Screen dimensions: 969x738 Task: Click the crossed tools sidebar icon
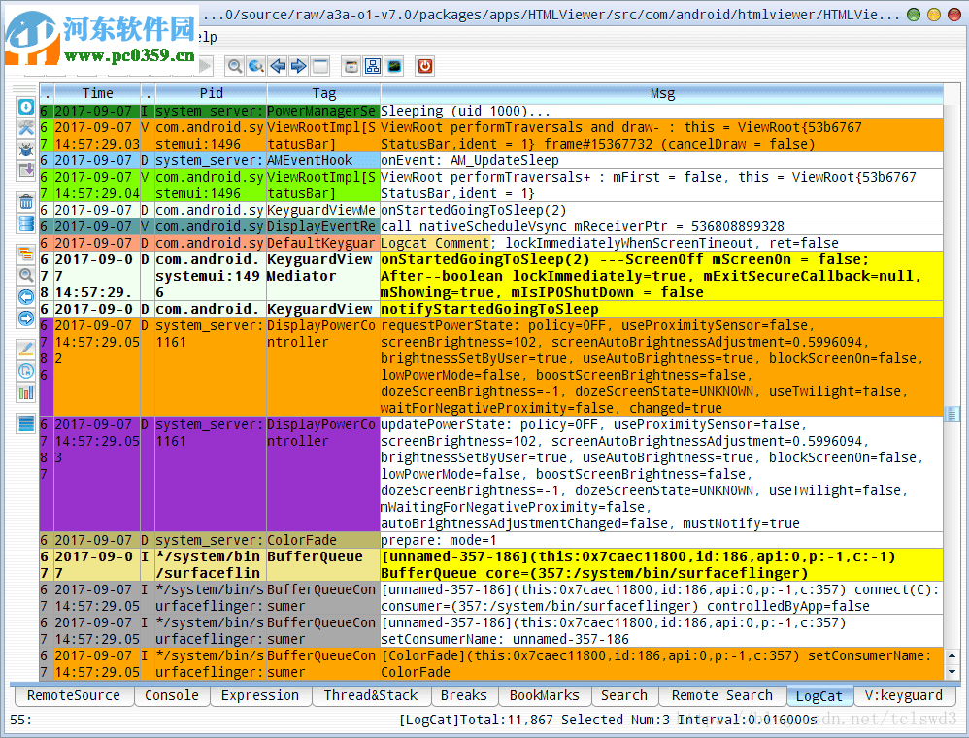26,128
